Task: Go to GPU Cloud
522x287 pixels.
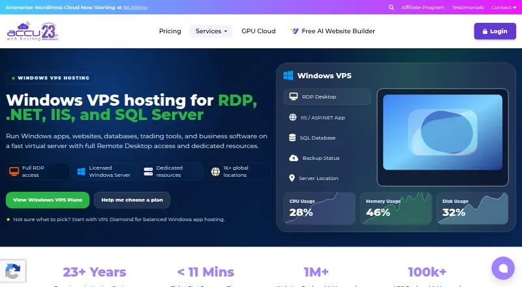Action: pyautogui.click(x=258, y=31)
